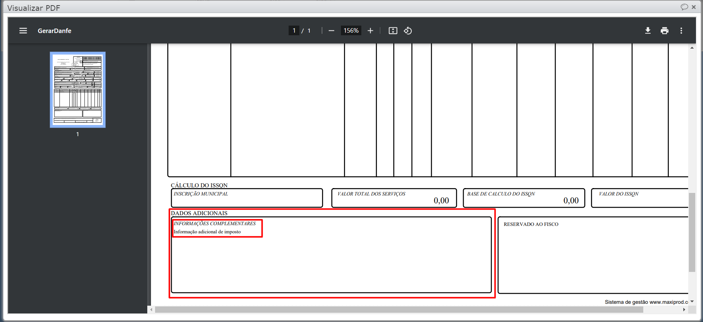
Task: Click the 'RESERVADO AO FISCO' label
Action: coord(531,224)
